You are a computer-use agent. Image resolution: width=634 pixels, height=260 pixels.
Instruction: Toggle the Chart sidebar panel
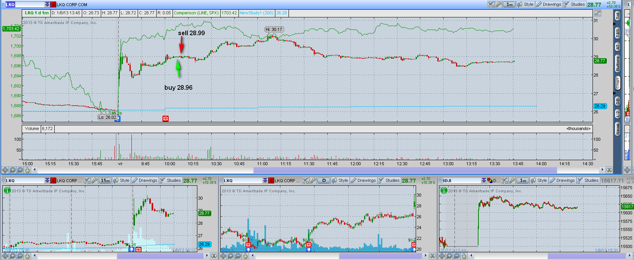(x=618, y=83)
